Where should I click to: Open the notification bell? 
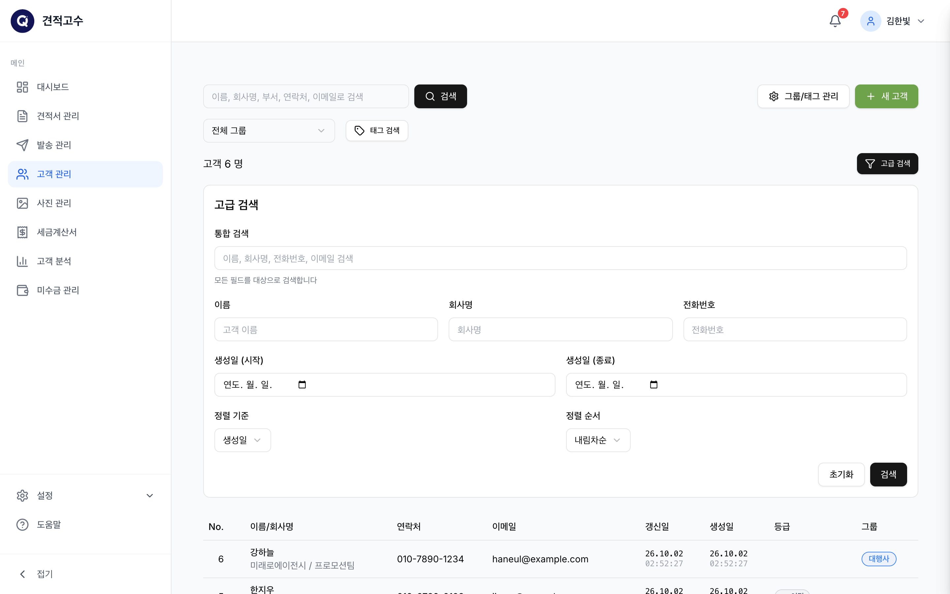pos(835,21)
